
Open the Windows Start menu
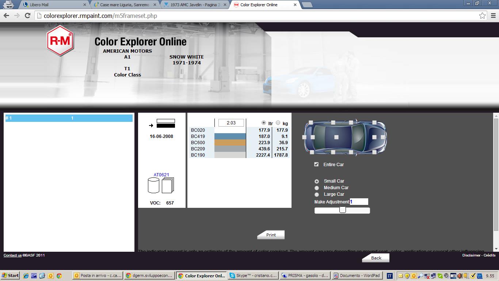point(10,276)
